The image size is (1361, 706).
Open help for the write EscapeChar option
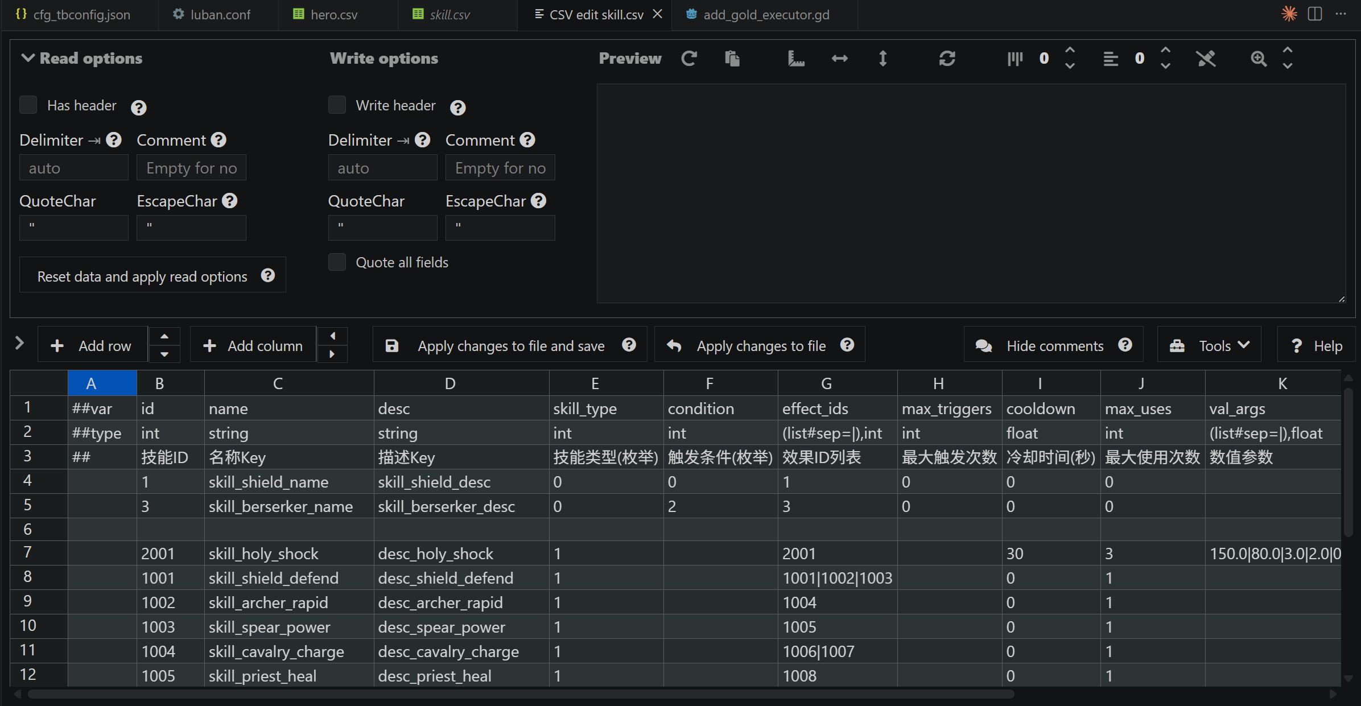[x=538, y=201]
